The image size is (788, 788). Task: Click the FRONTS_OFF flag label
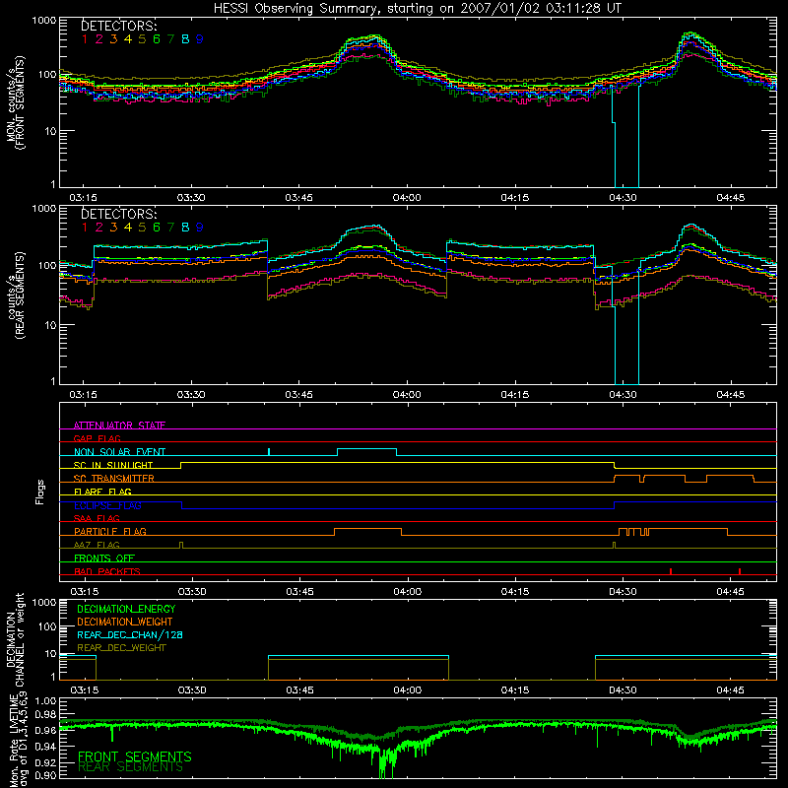[104, 558]
